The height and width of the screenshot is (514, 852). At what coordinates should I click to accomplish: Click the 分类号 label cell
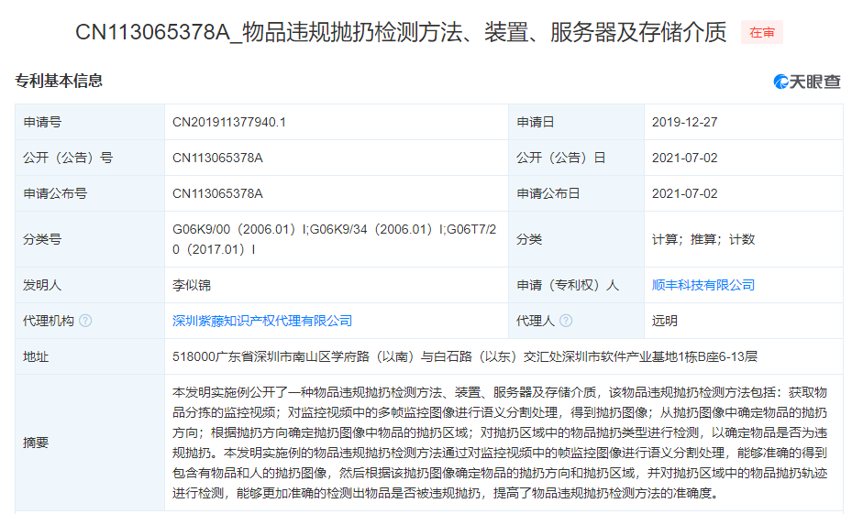(90, 239)
